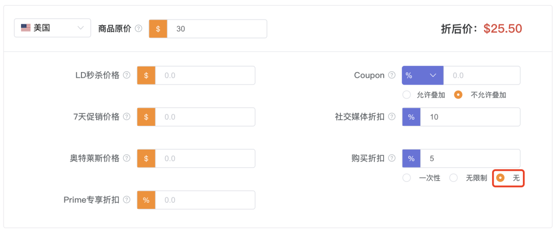Click the 社交媒体折扣 input field
The width and height of the screenshot is (557, 232).
point(470,117)
